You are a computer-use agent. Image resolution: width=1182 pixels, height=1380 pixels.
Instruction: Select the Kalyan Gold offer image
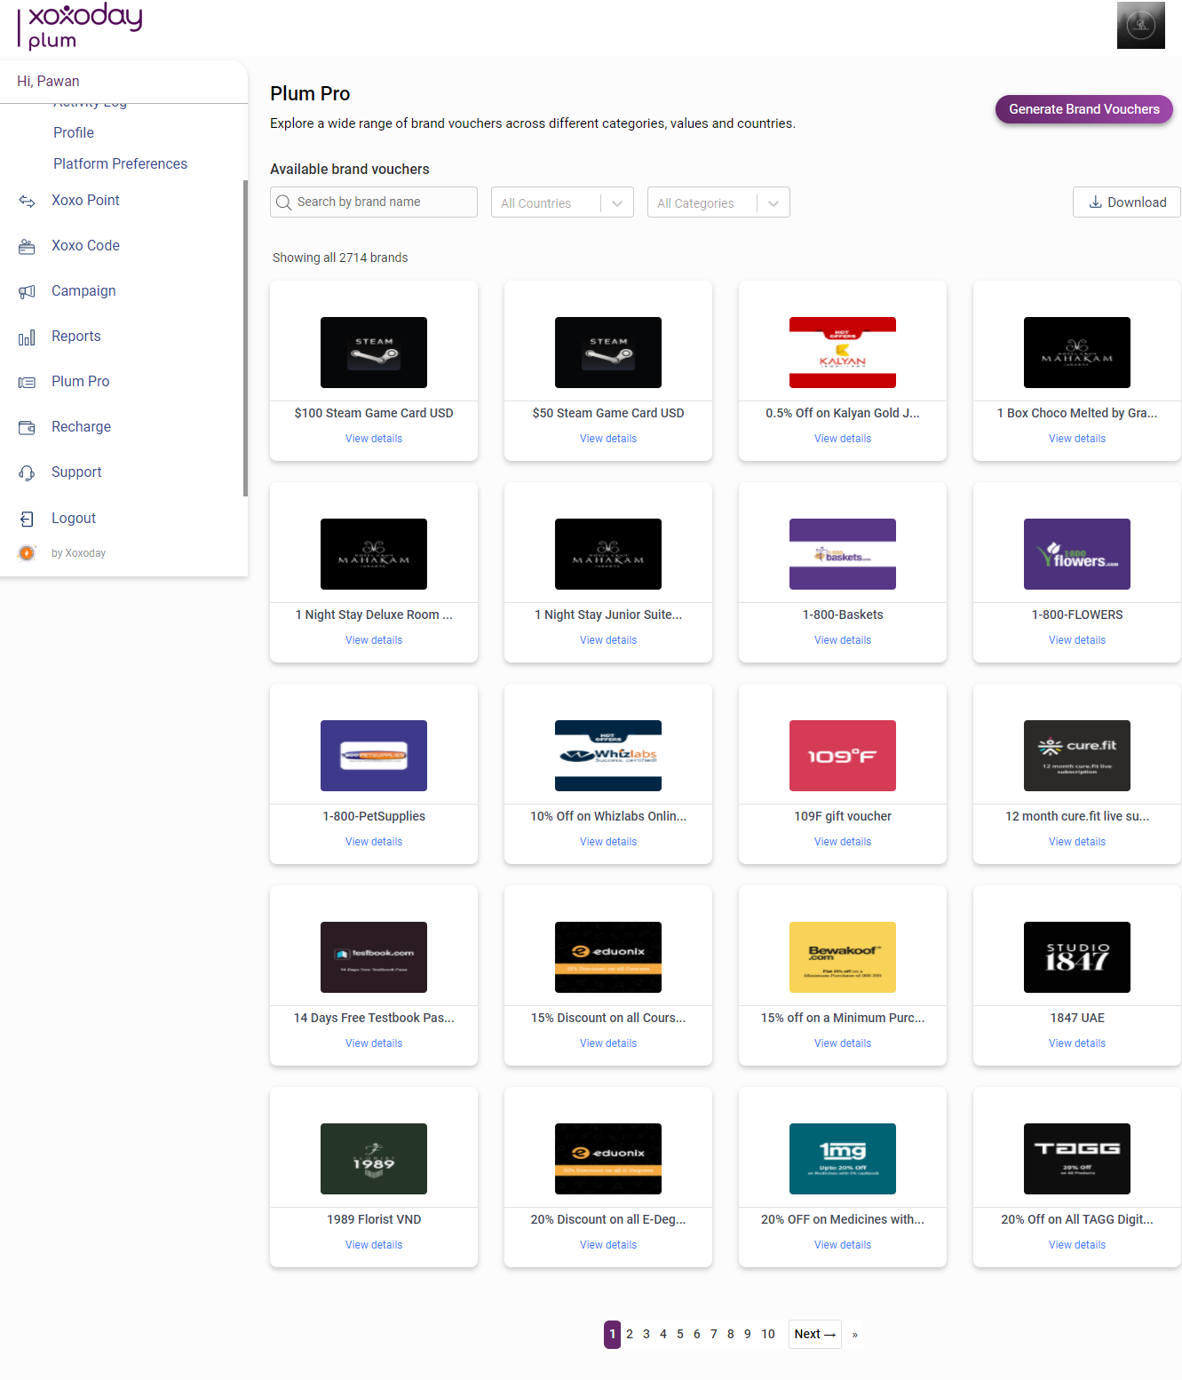(843, 353)
